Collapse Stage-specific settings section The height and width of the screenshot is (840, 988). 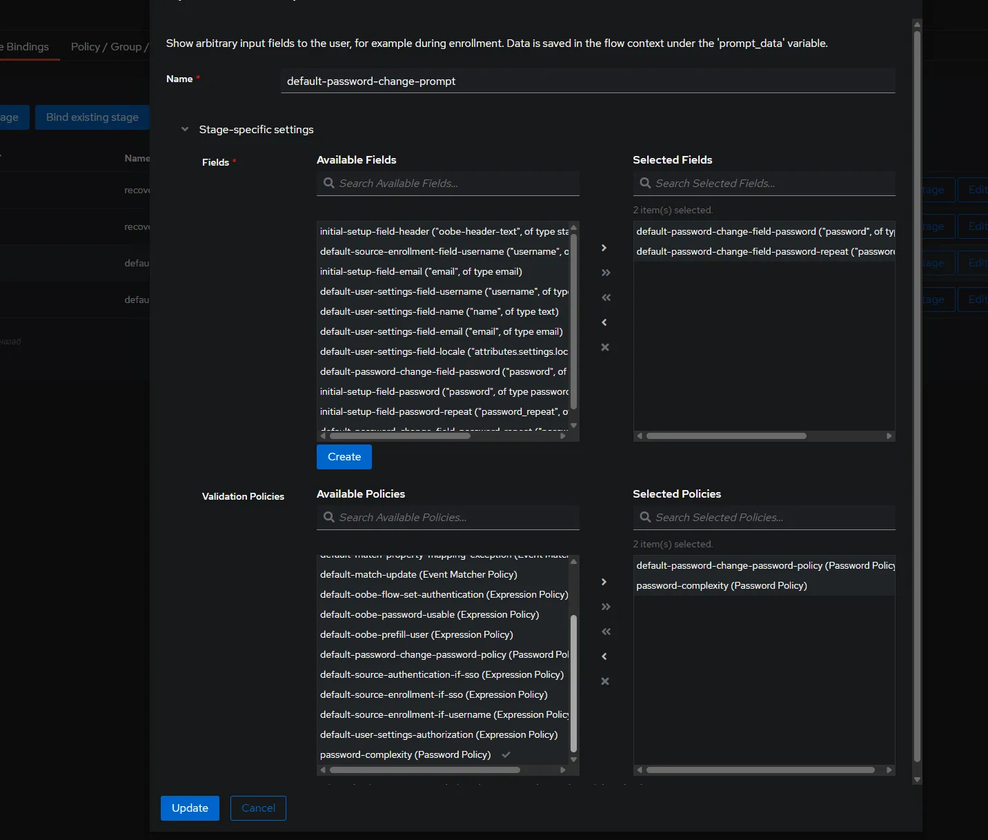[185, 129]
